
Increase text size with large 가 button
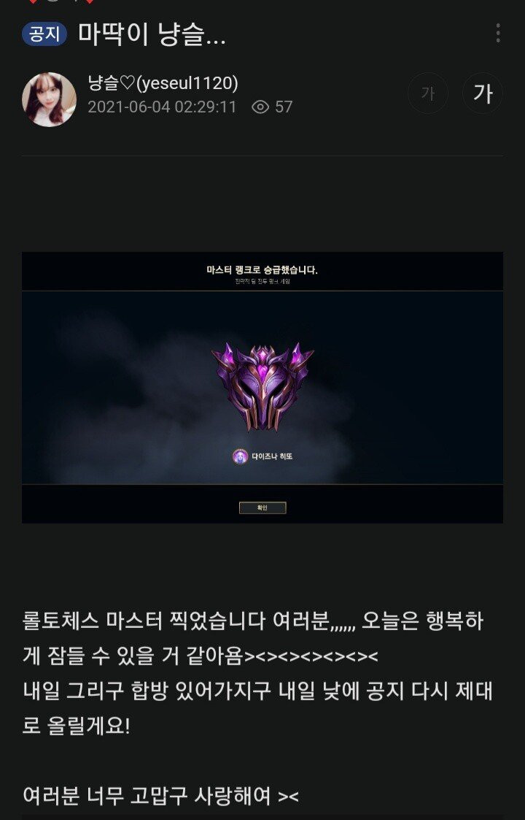coord(483,93)
